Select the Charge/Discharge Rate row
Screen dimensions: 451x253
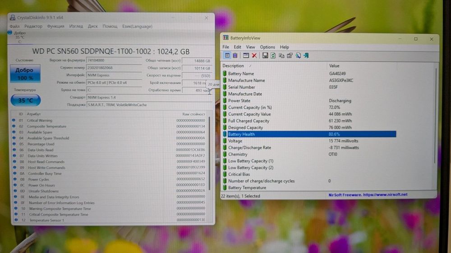[x=309, y=148]
